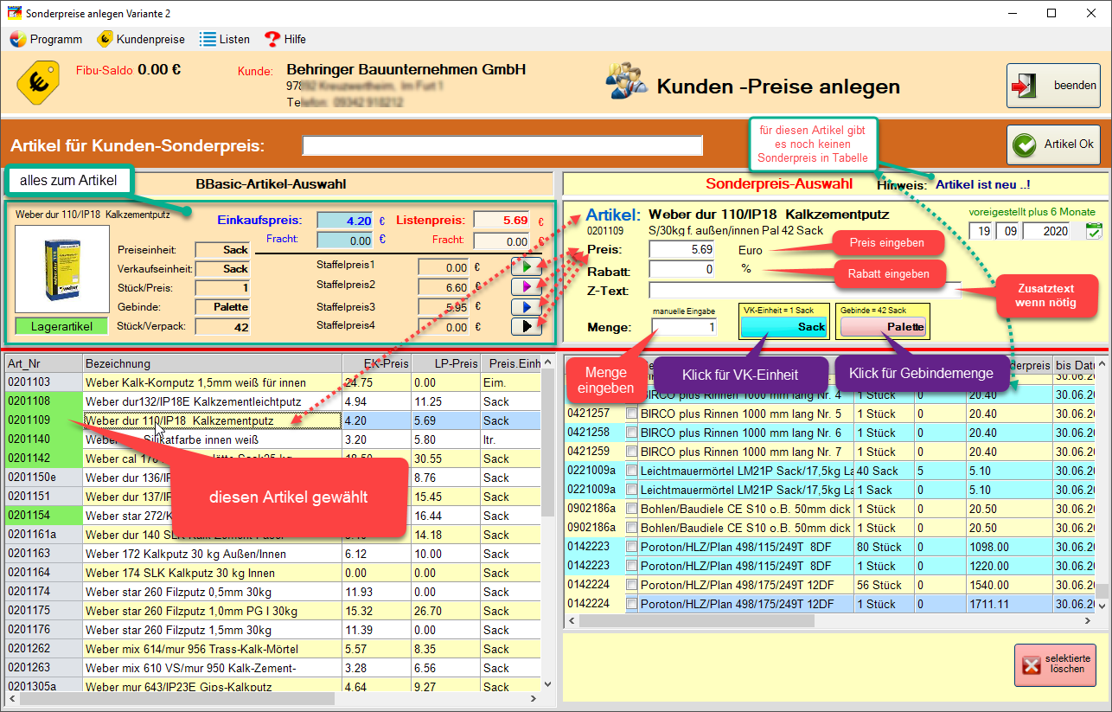Viewport: 1112px width, 712px height.
Task: Click the EK-Preis column header
Action: coord(376,363)
